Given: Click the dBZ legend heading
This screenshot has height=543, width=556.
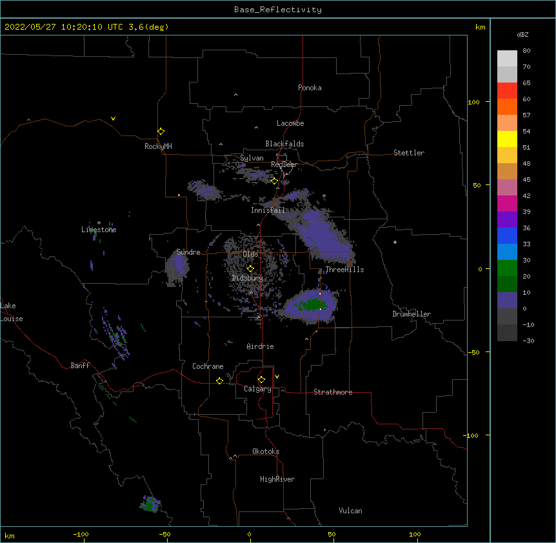Looking at the screenshot, I should (522, 34).
